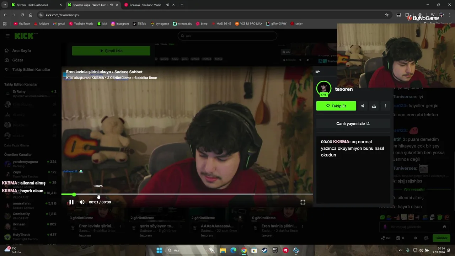Toggle the clip chat sidebar icon

(317, 71)
